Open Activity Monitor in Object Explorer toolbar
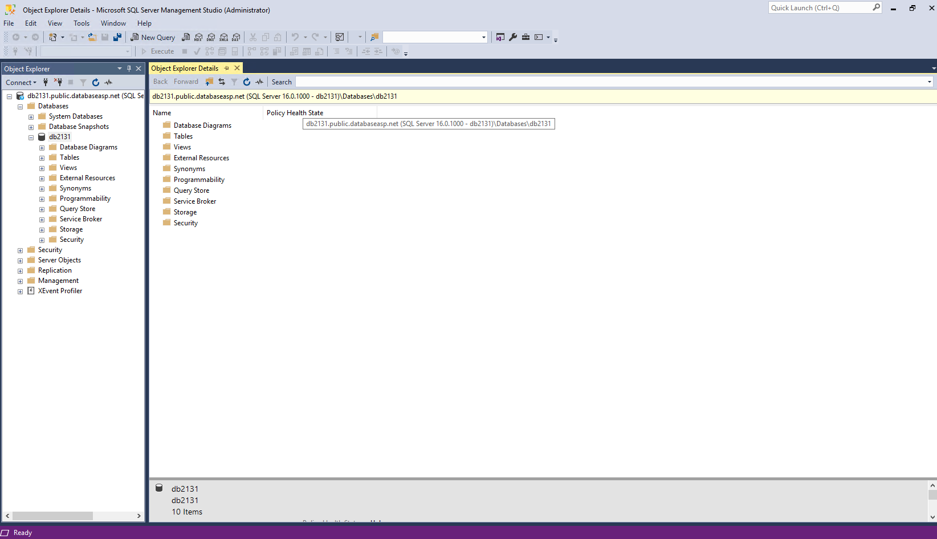This screenshot has width=937, height=539. pos(108,82)
